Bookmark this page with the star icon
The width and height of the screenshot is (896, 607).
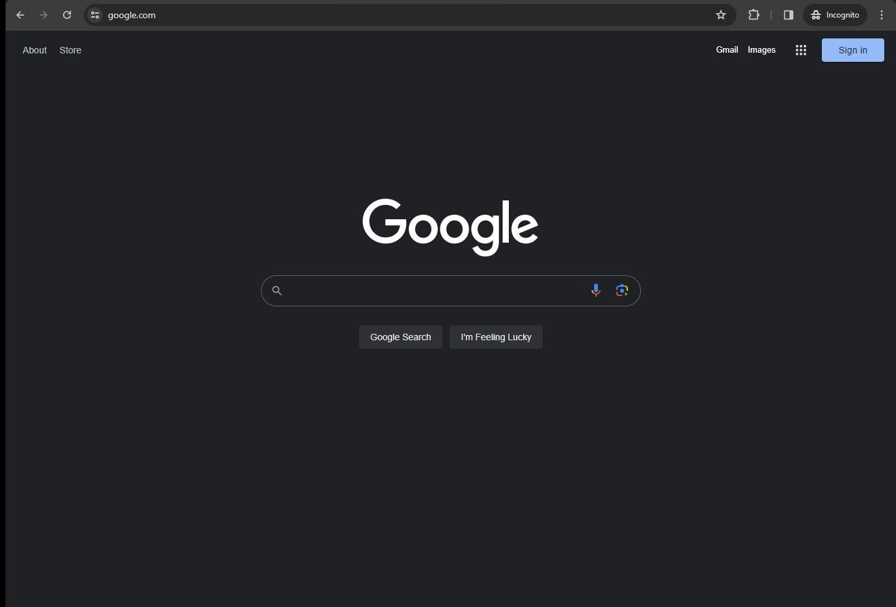[720, 14]
